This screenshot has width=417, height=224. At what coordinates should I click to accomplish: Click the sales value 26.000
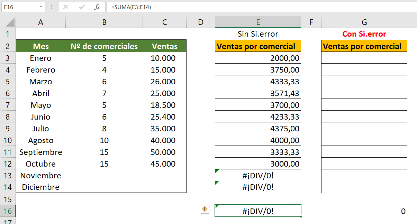tap(165, 81)
